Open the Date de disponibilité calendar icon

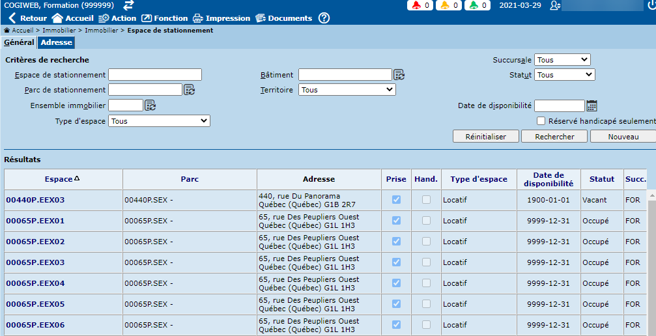point(592,105)
